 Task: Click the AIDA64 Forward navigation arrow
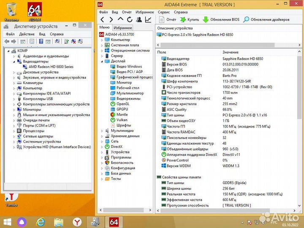(x=111, y=19)
